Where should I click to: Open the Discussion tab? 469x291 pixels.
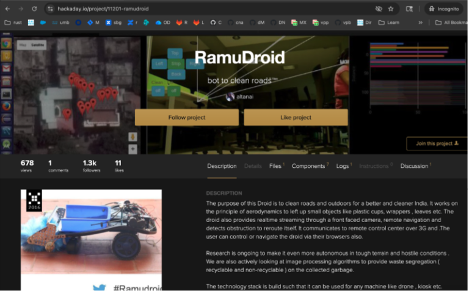coord(416,166)
